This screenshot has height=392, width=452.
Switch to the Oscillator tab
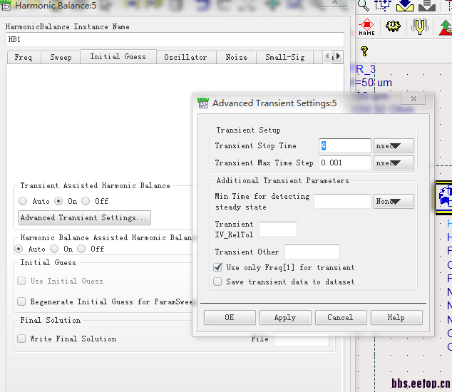pos(186,57)
